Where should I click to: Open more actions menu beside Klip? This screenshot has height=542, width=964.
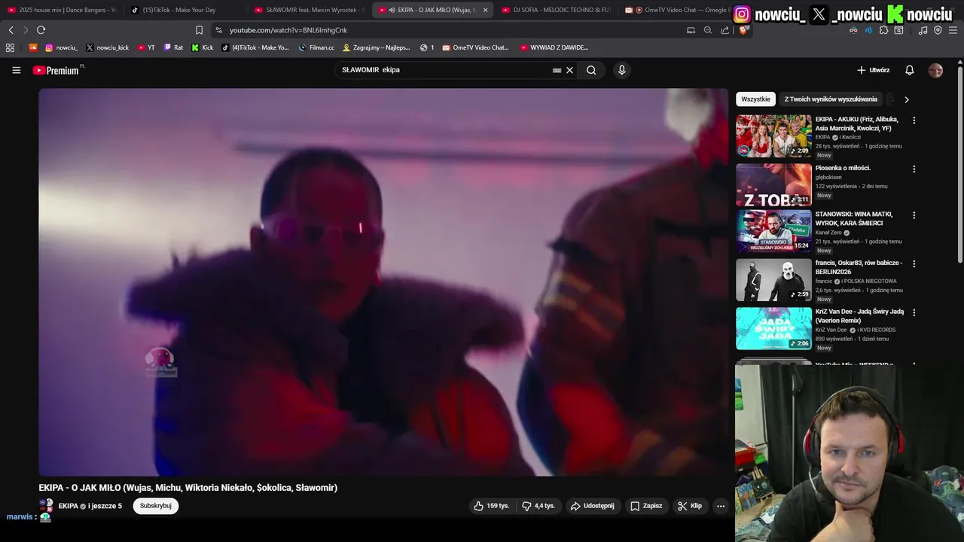[721, 506]
